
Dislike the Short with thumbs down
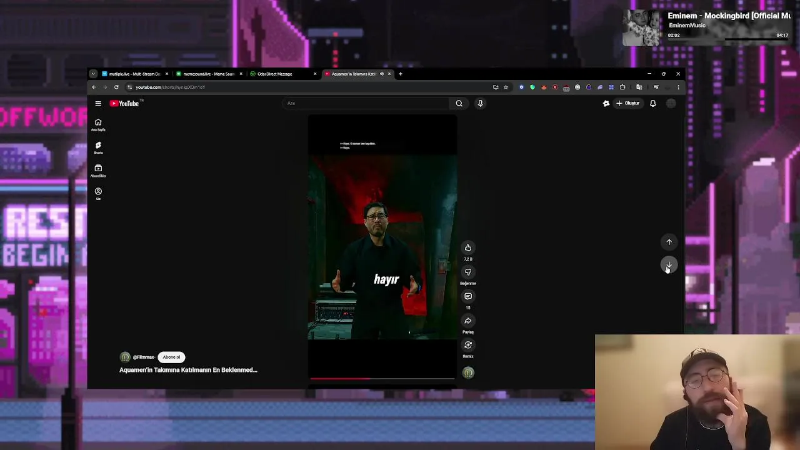468,272
